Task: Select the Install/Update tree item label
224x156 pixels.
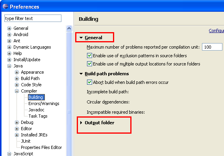Action: click(27, 60)
